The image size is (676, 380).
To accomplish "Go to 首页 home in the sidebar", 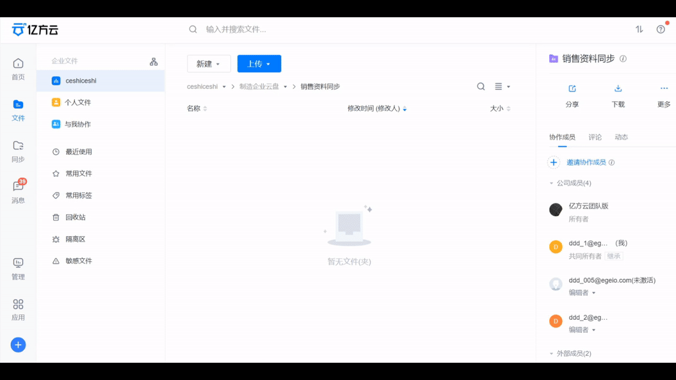I will [18, 68].
